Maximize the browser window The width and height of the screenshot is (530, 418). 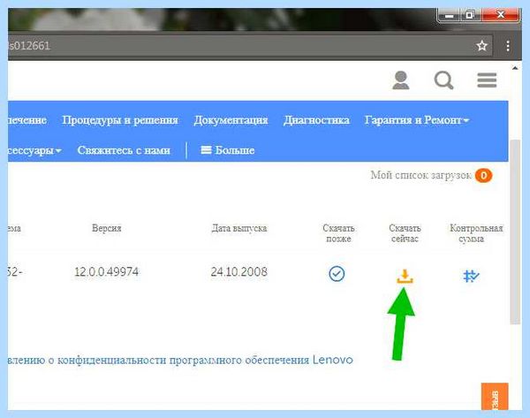pos(470,15)
